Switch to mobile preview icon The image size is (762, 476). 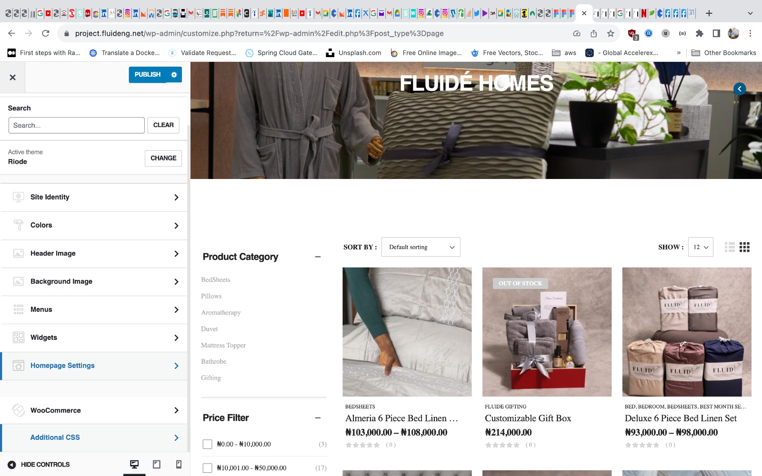click(179, 464)
